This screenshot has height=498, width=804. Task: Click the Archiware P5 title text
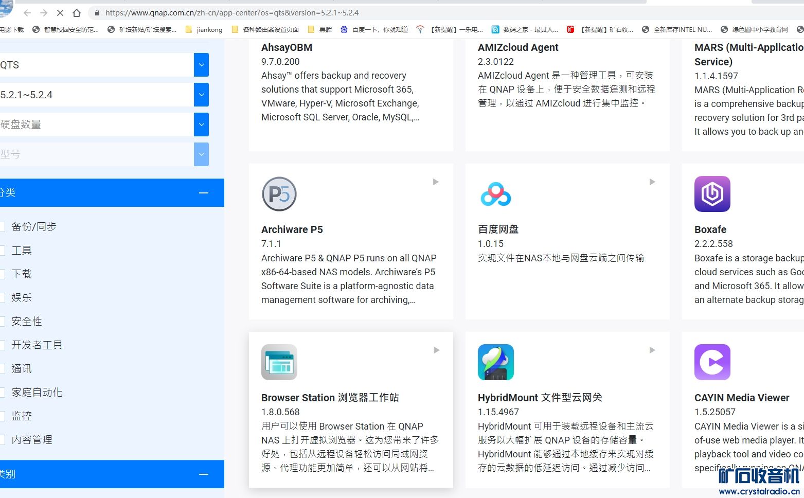click(x=292, y=229)
